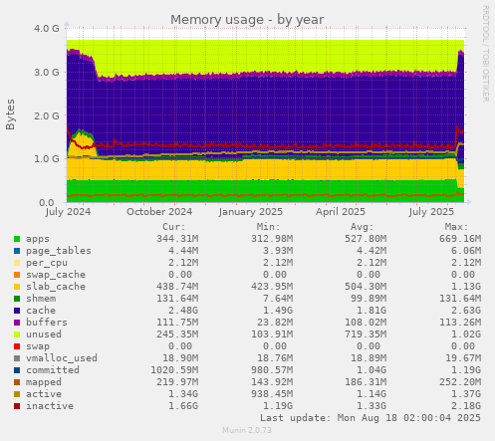Click buffers min value 23.82M
The width and height of the screenshot is (495, 441).
pyautogui.click(x=275, y=323)
